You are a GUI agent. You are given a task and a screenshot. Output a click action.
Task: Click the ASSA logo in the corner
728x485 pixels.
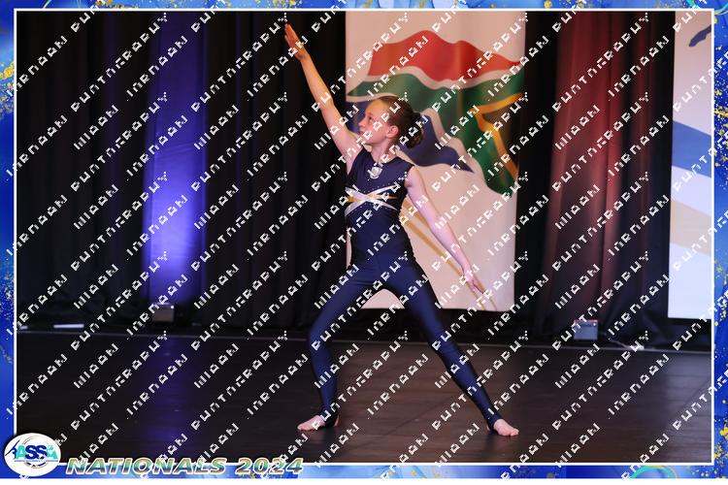tap(31, 454)
